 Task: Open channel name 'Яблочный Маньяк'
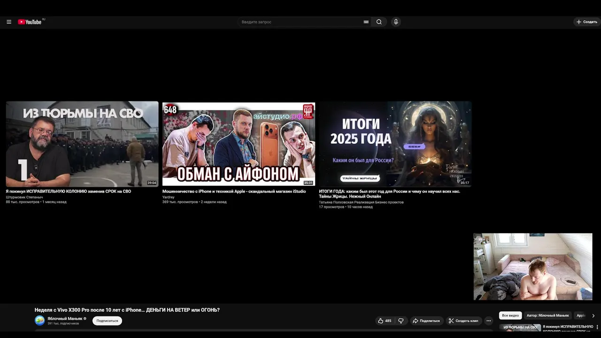point(65,319)
